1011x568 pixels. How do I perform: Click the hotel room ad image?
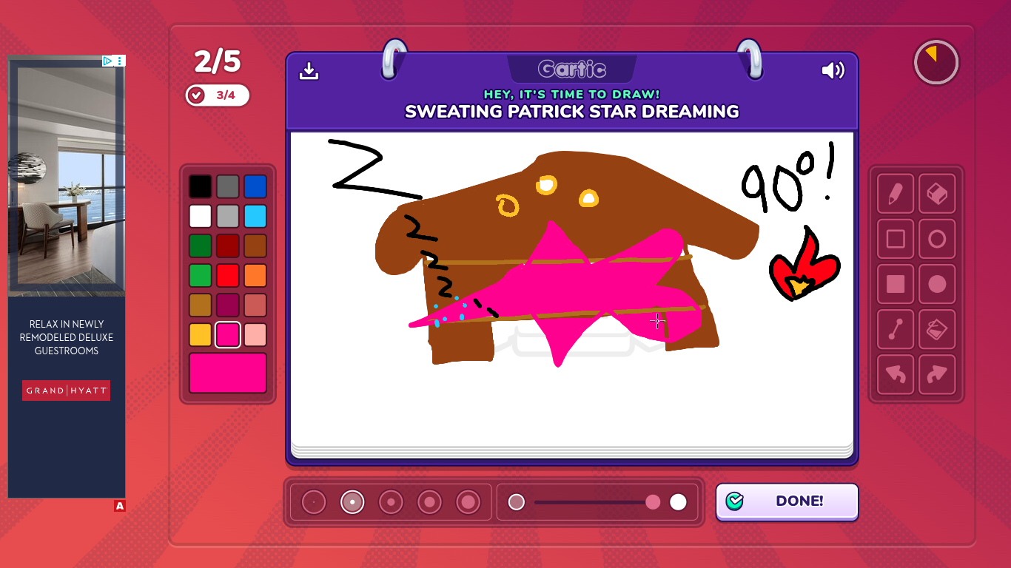pos(67,176)
